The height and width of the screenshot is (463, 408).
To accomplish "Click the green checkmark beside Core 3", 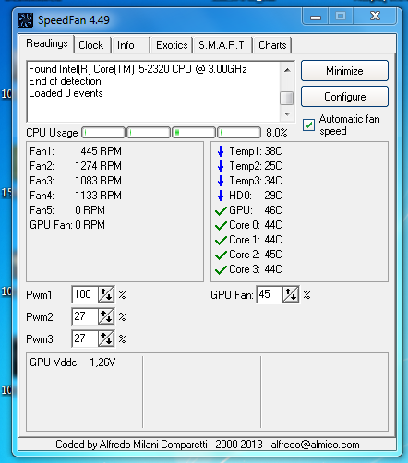I will [221, 270].
